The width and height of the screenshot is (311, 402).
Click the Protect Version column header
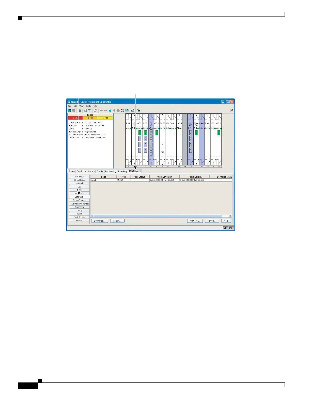(195, 177)
